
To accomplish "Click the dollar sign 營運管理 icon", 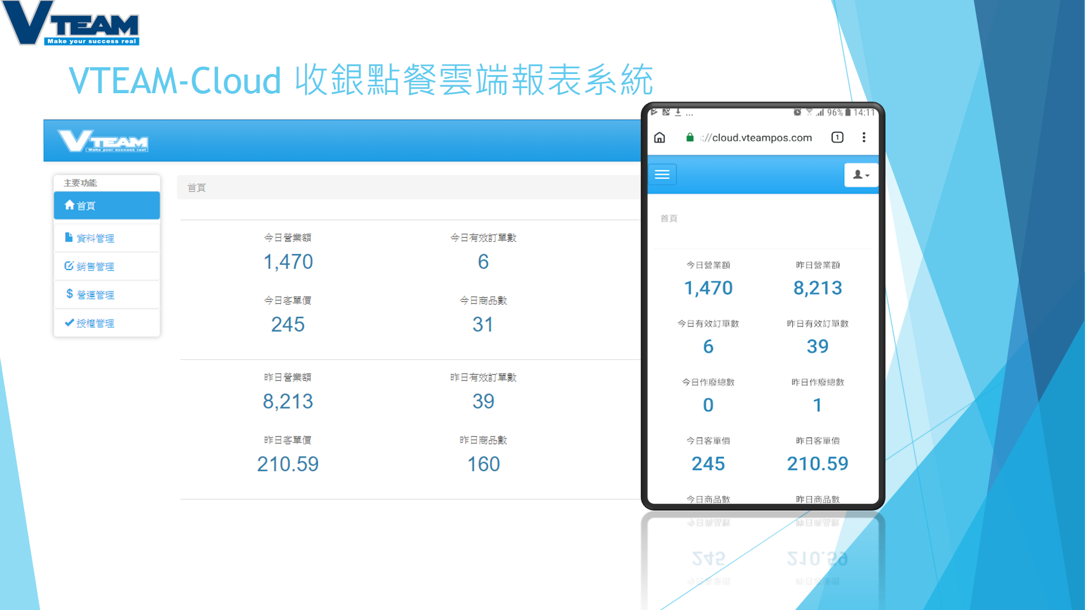I will pos(70,294).
